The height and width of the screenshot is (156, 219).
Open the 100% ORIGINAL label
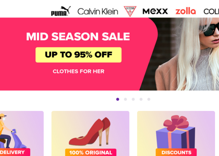click(91, 152)
